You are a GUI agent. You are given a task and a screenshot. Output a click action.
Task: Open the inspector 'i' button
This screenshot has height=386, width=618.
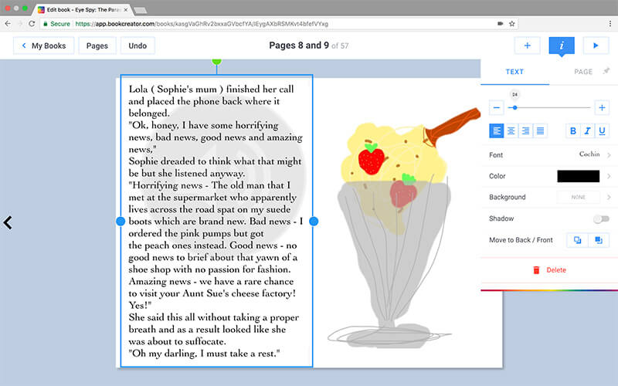[x=562, y=46]
